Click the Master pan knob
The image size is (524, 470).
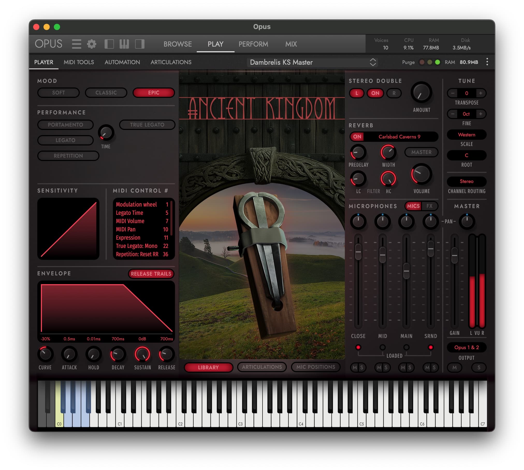(467, 222)
